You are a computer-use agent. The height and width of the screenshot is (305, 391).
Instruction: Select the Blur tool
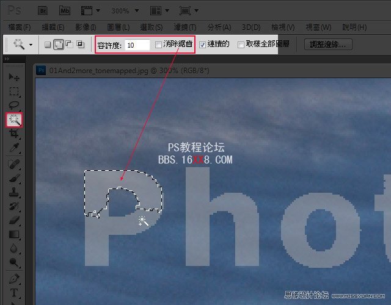pyautogui.click(x=14, y=248)
